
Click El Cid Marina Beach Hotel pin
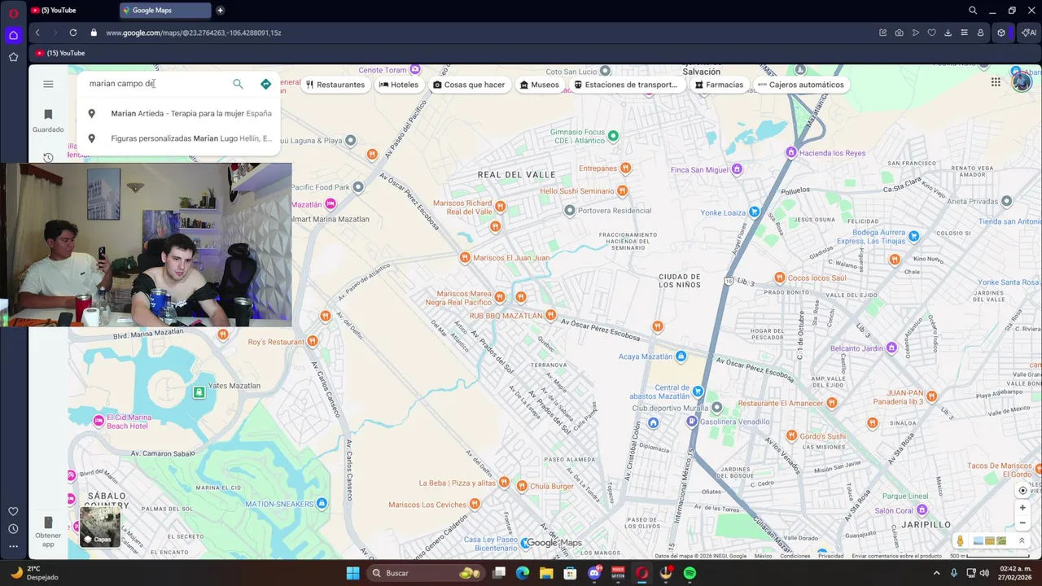coord(99,421)
